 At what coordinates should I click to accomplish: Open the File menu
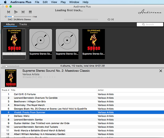tap(37, 2)
